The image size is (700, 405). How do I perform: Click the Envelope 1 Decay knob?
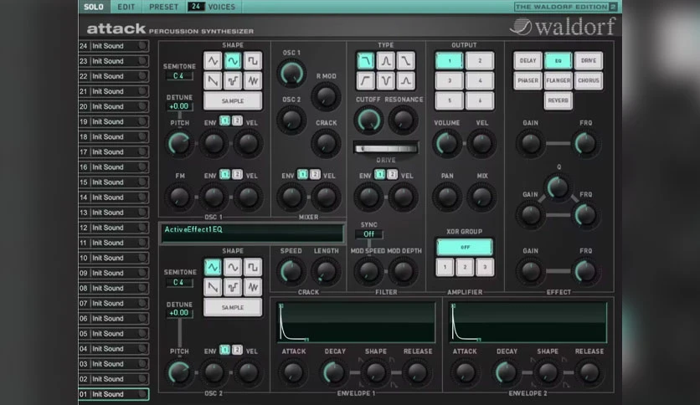tap(334, 372)
